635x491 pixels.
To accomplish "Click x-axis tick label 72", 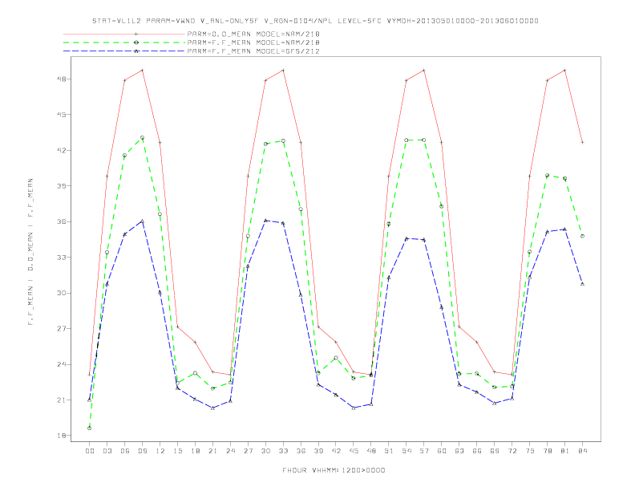I will [x=512, y=451].
